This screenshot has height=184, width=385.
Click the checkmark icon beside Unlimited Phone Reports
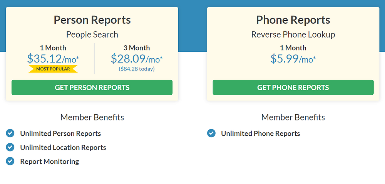point(211,133)
